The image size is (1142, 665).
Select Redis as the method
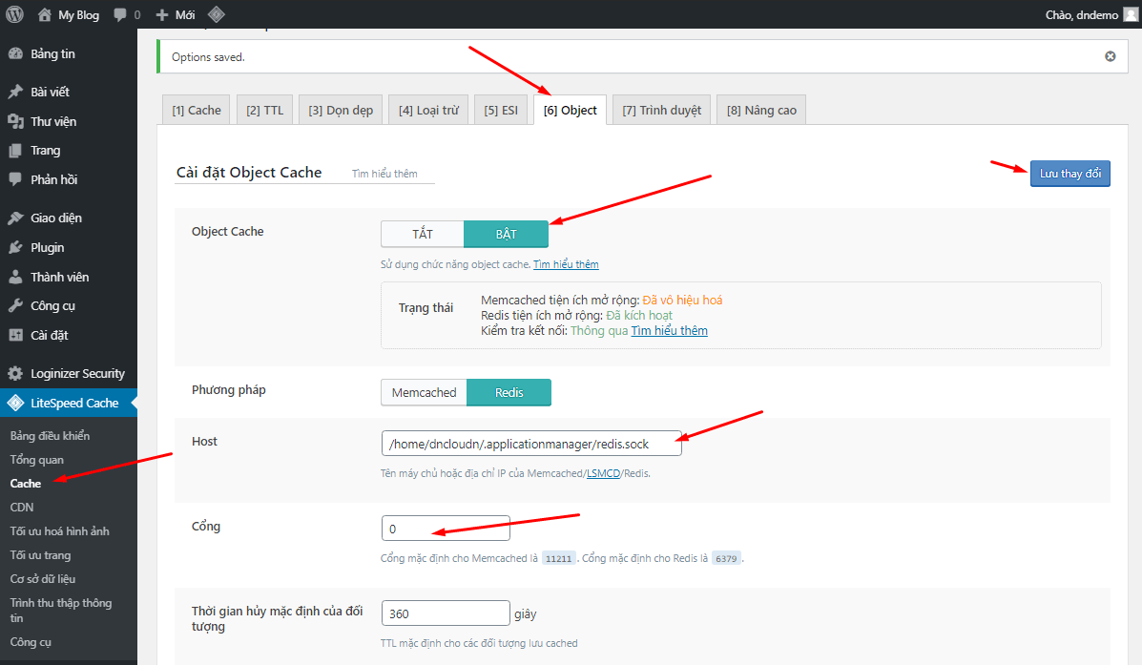pyautogui.click(x=509, y=392)
